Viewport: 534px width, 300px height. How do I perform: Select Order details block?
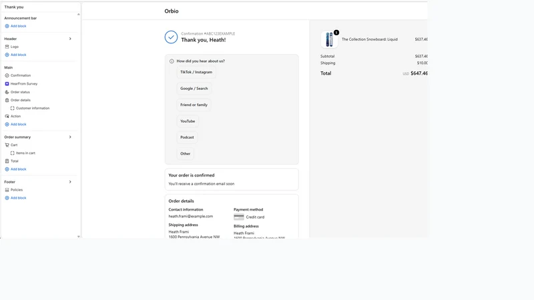[x=21, y=101]
